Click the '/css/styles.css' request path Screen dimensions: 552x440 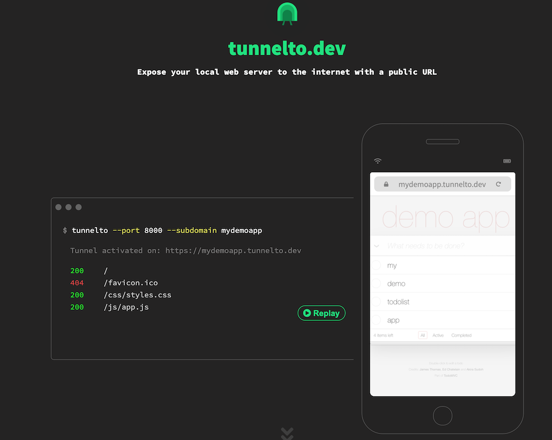[137, 295]
